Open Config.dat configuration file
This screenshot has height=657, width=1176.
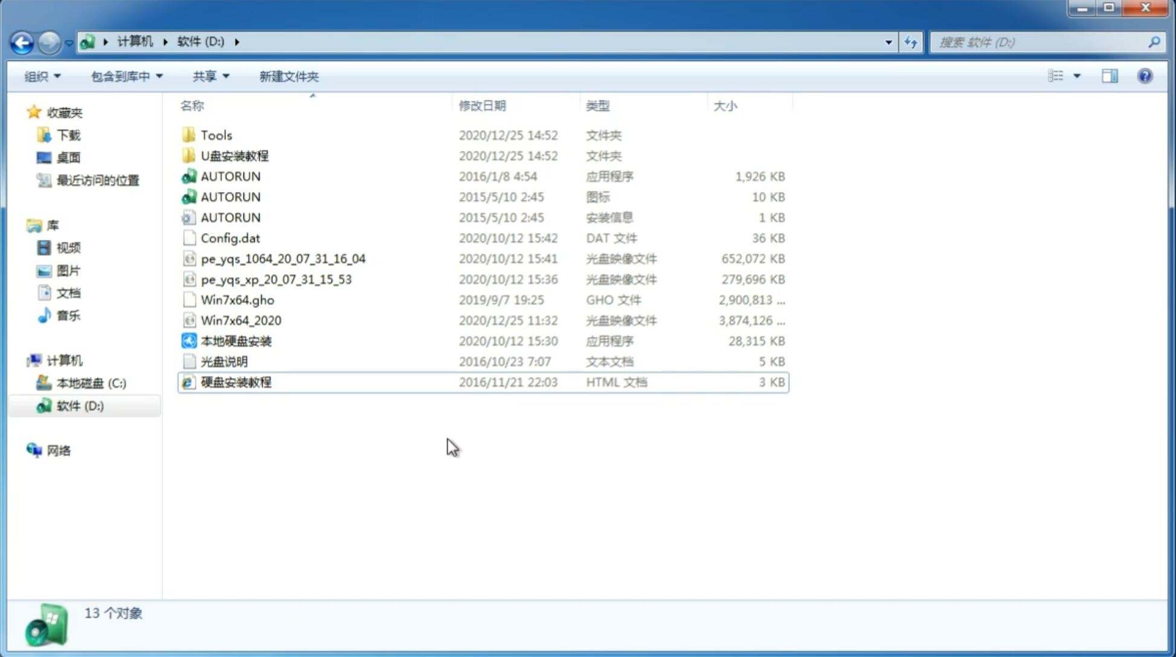231,237
